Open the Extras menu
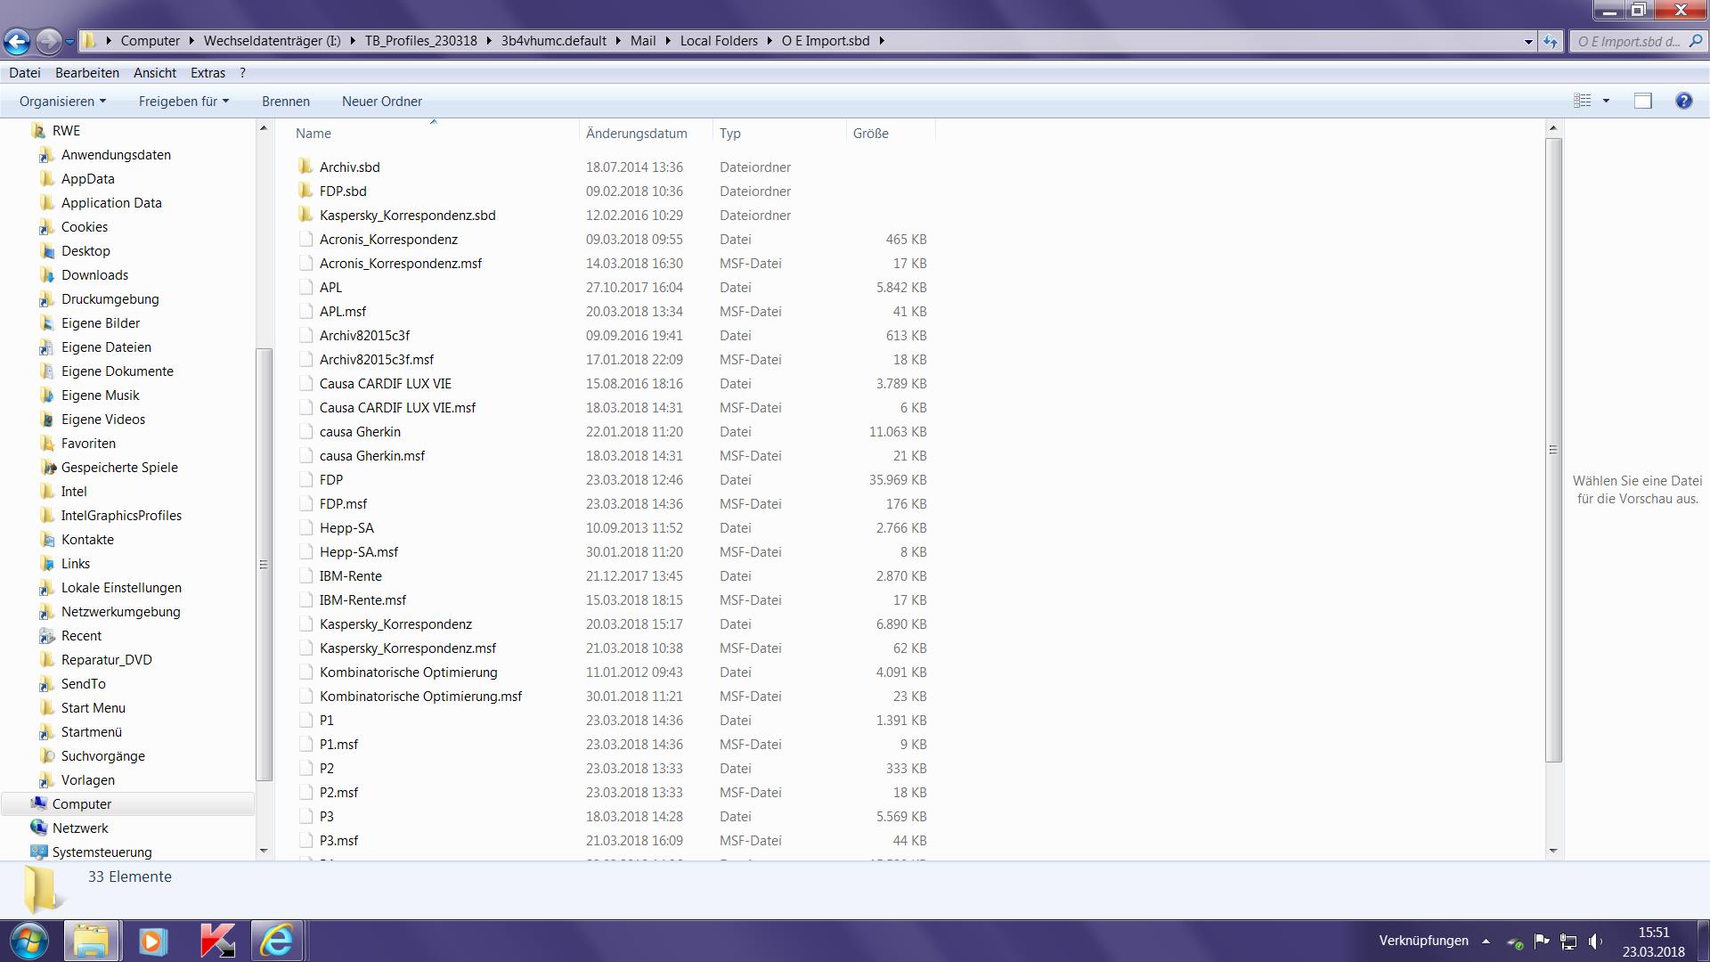1710x962 pixels. (x=208, y=73)
